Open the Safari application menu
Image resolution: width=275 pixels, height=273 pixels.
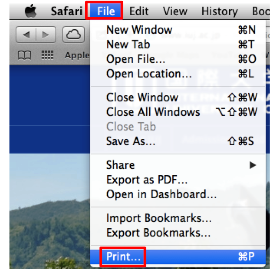point(67,11)
